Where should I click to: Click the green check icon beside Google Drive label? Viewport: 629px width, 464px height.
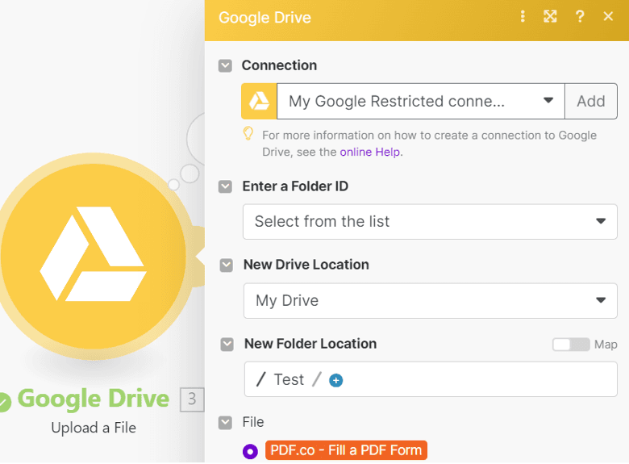click(x=5, y=402)
